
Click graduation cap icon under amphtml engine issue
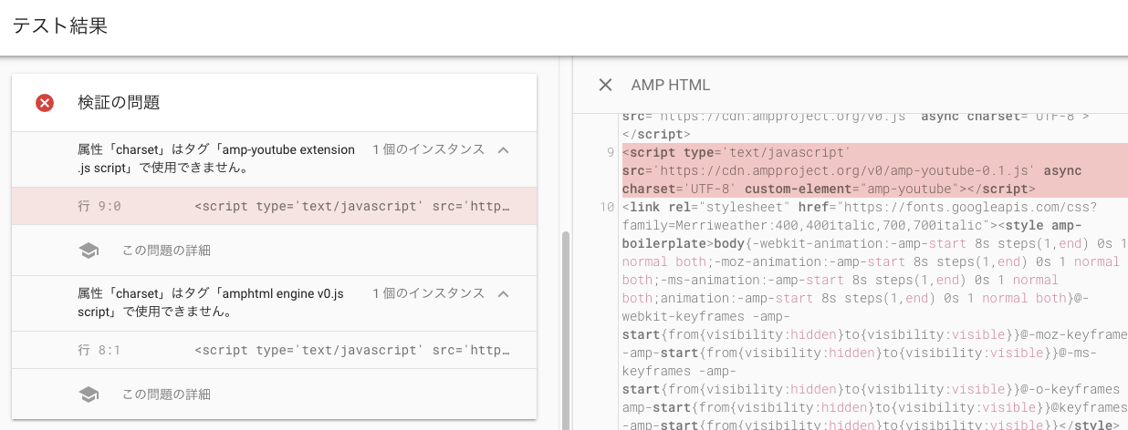89,394
